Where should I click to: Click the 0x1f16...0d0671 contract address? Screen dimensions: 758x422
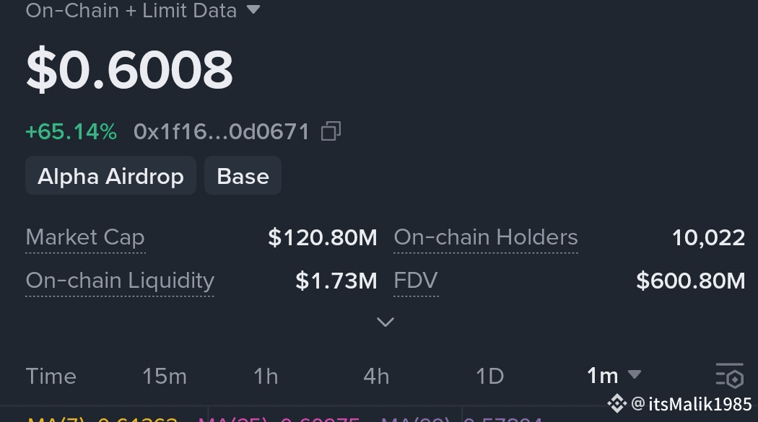(222, 132)
